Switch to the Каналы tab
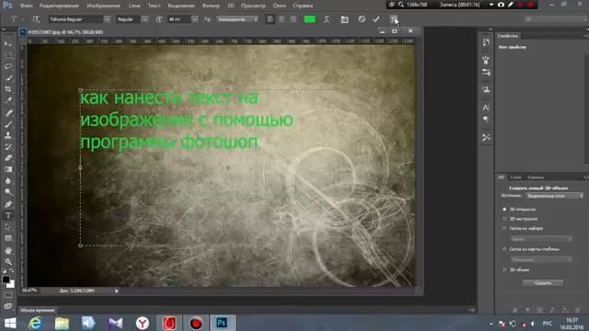The width and height of the screenshot is (589, 331). (536, 177)
